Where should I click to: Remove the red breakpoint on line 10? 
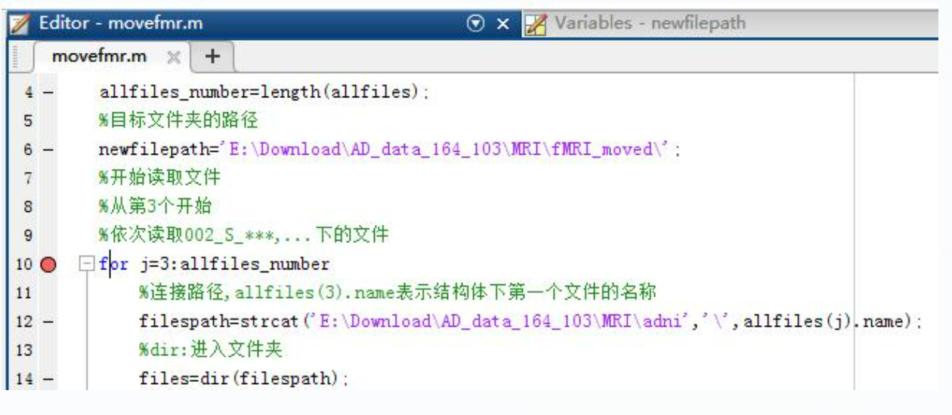point(48,265)
